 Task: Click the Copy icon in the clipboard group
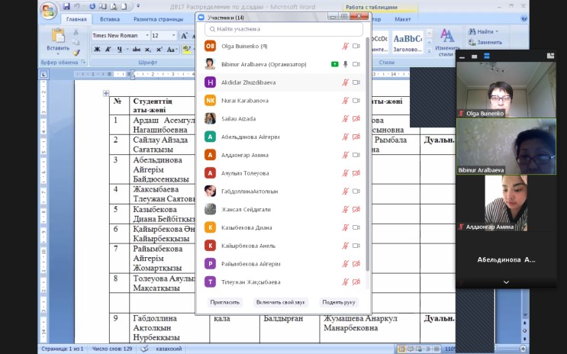pos(76,42)
